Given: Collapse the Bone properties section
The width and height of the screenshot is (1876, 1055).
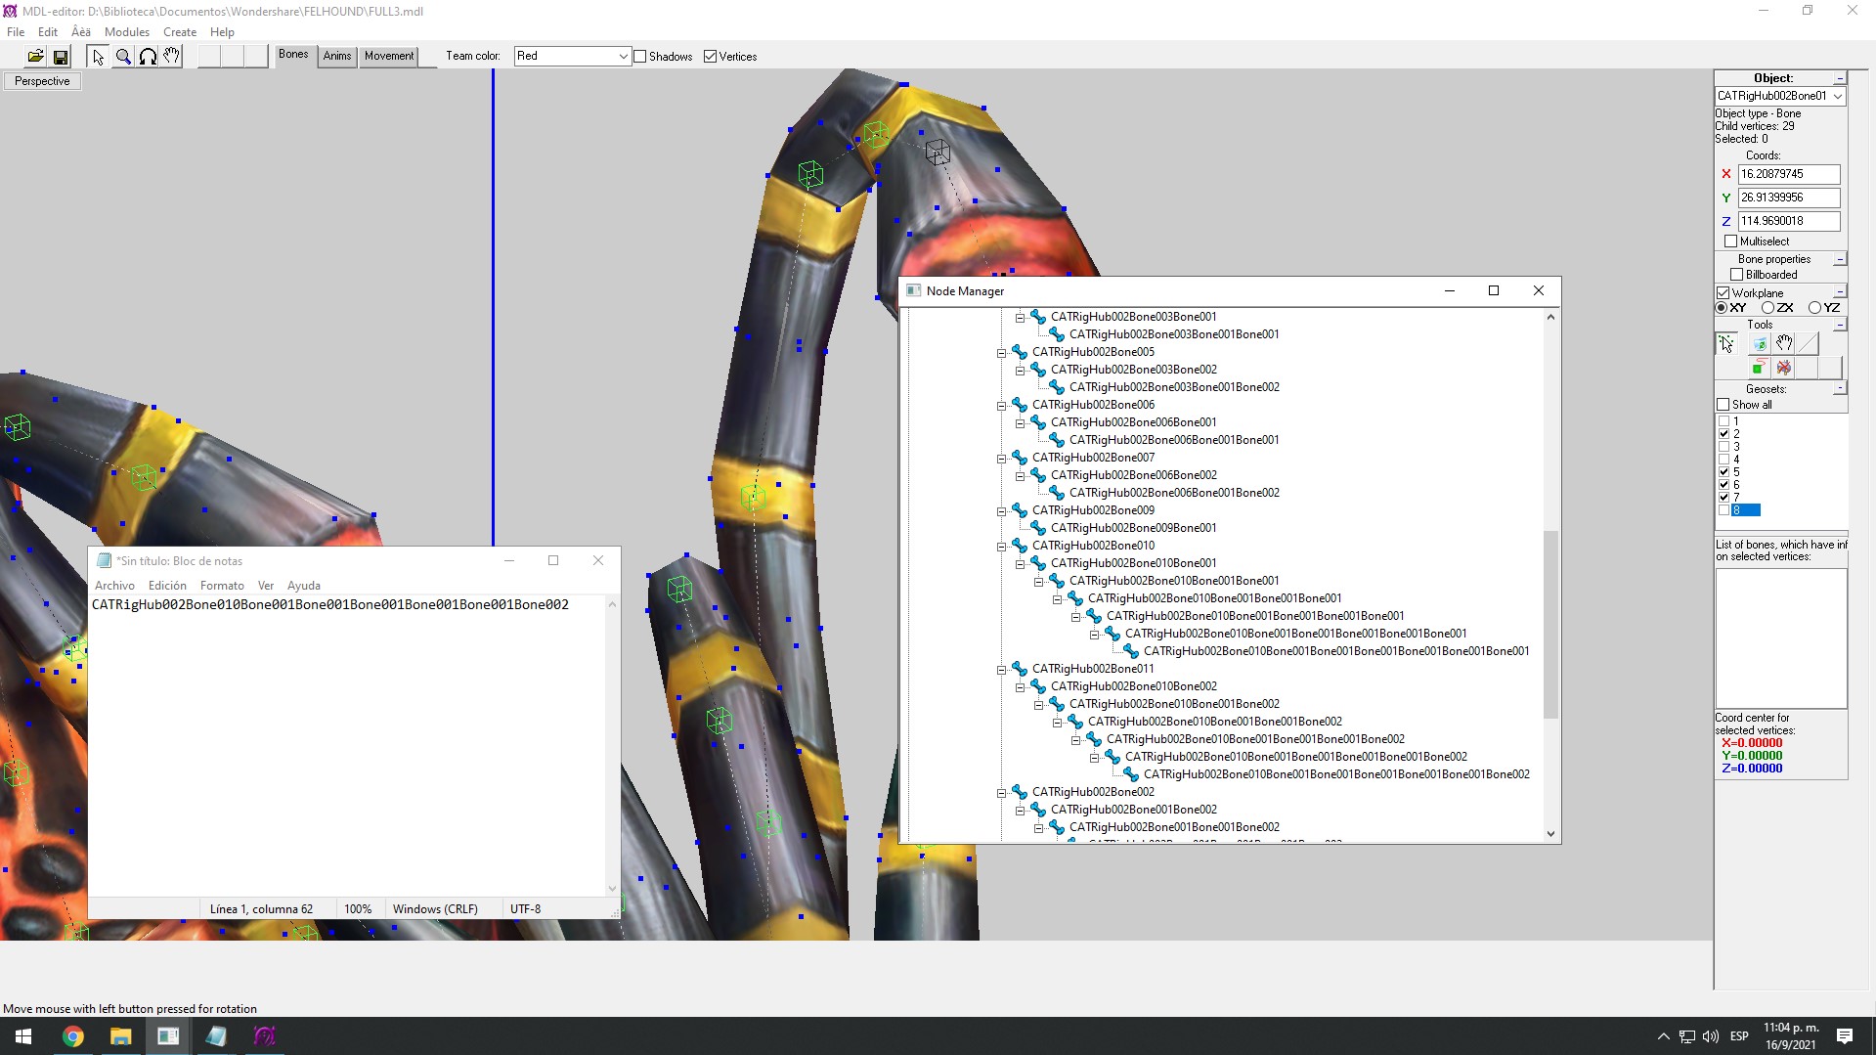Looking at the screenshot, I should coord(1840,259).
